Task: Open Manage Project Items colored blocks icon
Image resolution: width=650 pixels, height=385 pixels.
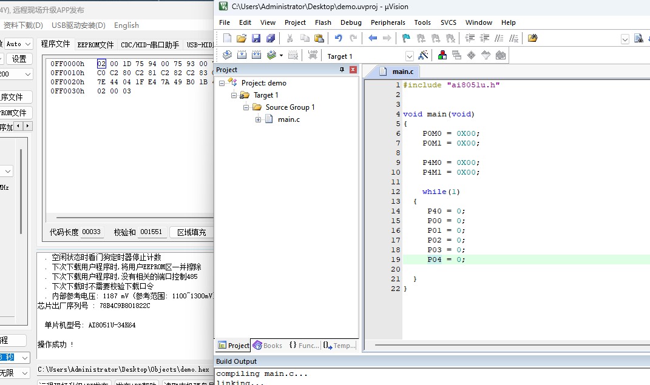Action: coord(442,55)
